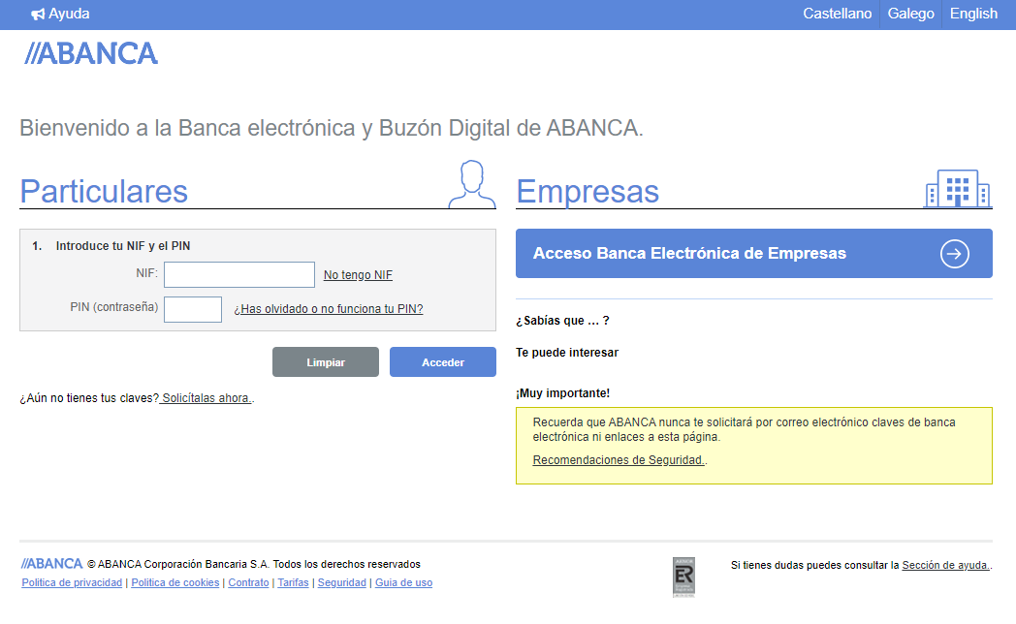Focus the NIF input field
1016x624 pixels.
pyautogui.click(x=239, y=275)
